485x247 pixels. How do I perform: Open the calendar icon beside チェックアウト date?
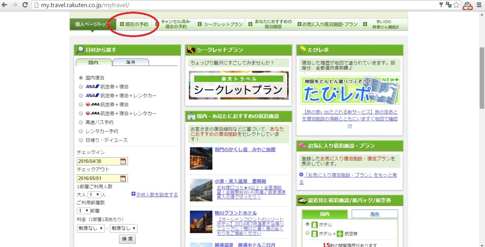coord(123,178)
